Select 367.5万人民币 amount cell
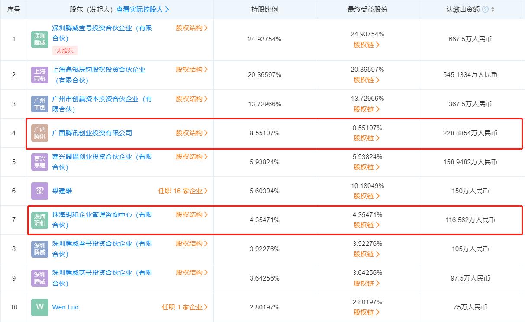The height and width of the screenshot is (322, 525). coord(470,104)
